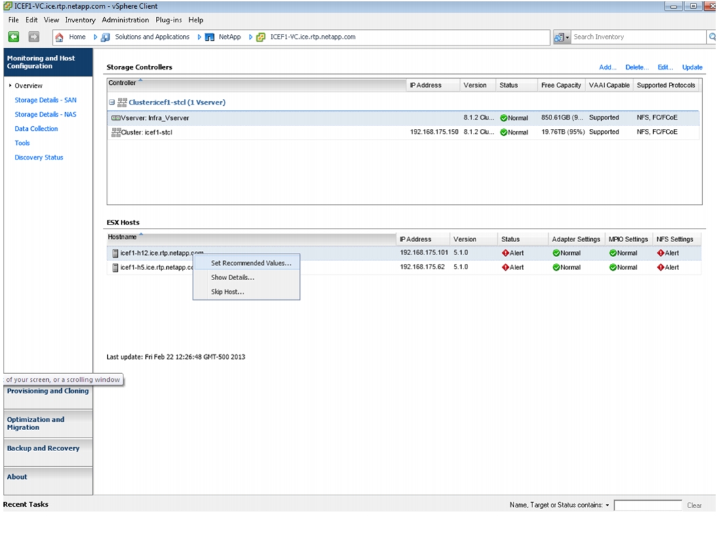Viewport: 717px width, 540px height.
Task: Select IP address 192.168.175.62 cell
Action: 422,267
